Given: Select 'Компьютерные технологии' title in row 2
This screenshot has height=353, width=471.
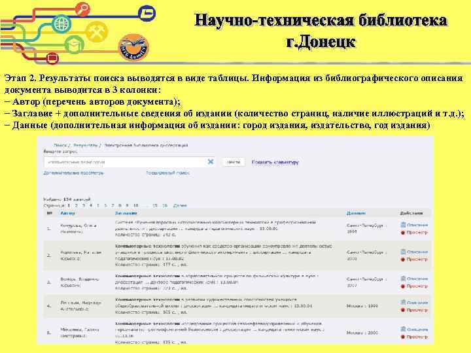Looking at the screenshot, I should click(x=147, y=246).
